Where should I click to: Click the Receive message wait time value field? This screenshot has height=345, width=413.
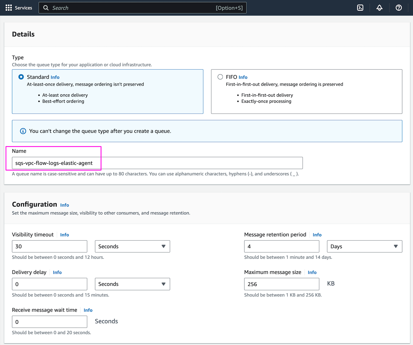[49, 321]
